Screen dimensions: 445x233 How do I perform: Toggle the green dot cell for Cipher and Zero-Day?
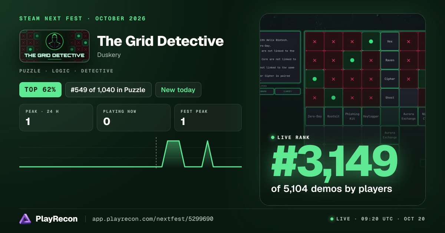[x=315, y=79]
